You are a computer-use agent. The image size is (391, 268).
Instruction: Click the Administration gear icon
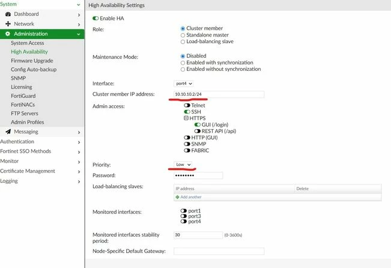pyautogui.click(x=8, y=34)
